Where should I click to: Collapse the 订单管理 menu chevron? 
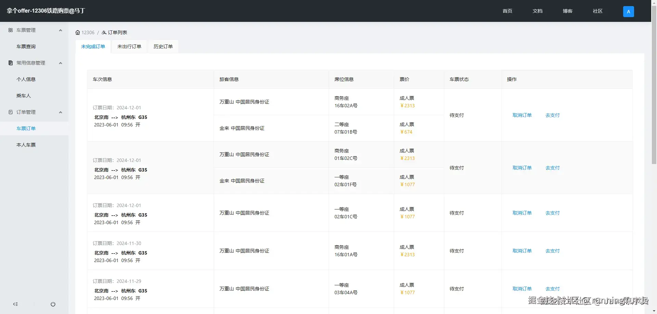click(61, 112)
